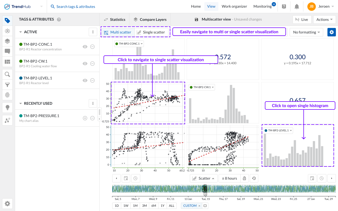Viewport: 338px width, 211px height.
Task: Click the Compare Layers button
Action: click(150, 20)
